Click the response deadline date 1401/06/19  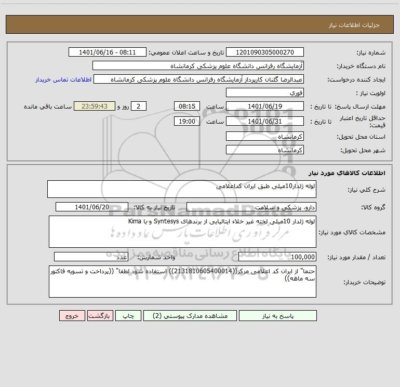click(265, 106)
